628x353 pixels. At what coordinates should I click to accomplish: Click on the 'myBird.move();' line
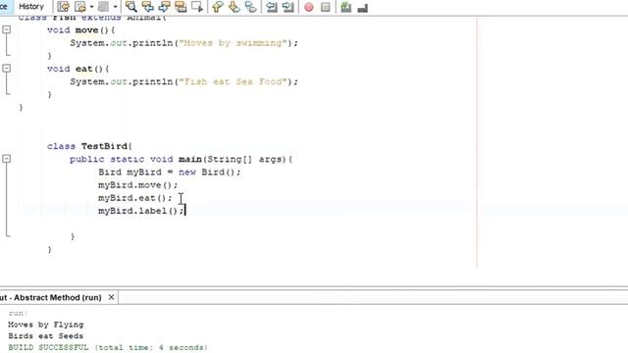137,185
